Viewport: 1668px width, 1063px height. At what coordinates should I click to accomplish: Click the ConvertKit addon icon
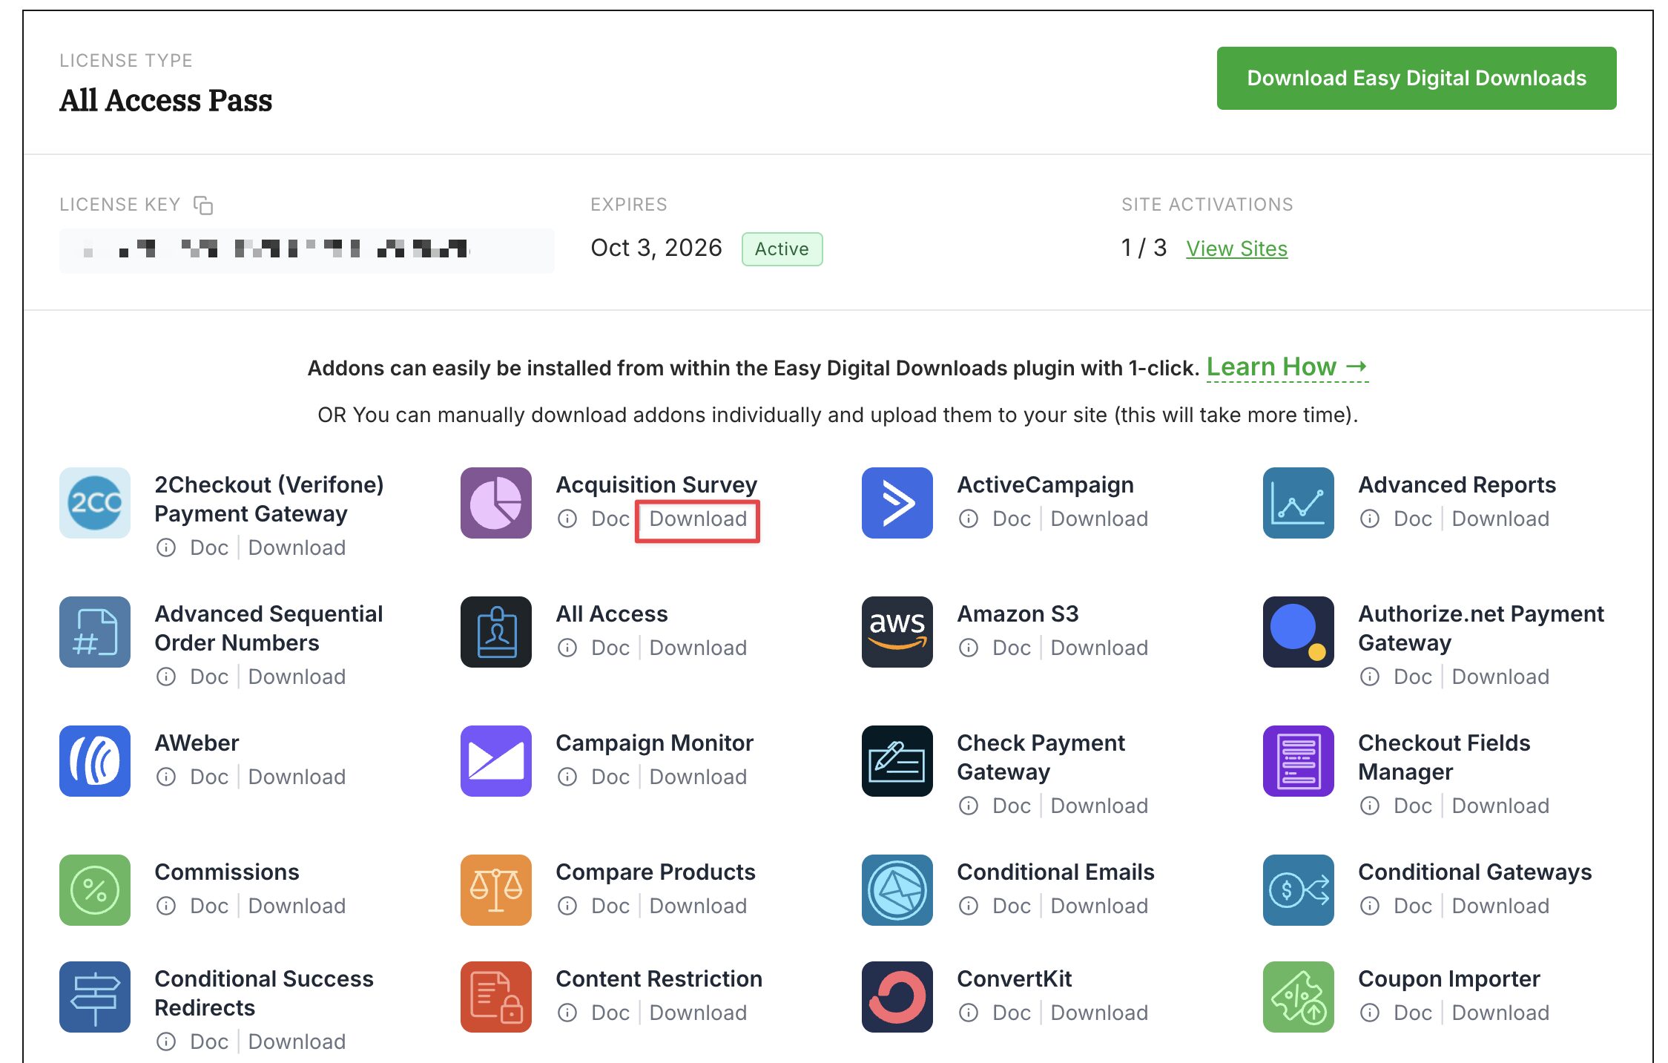click(897, 997)
